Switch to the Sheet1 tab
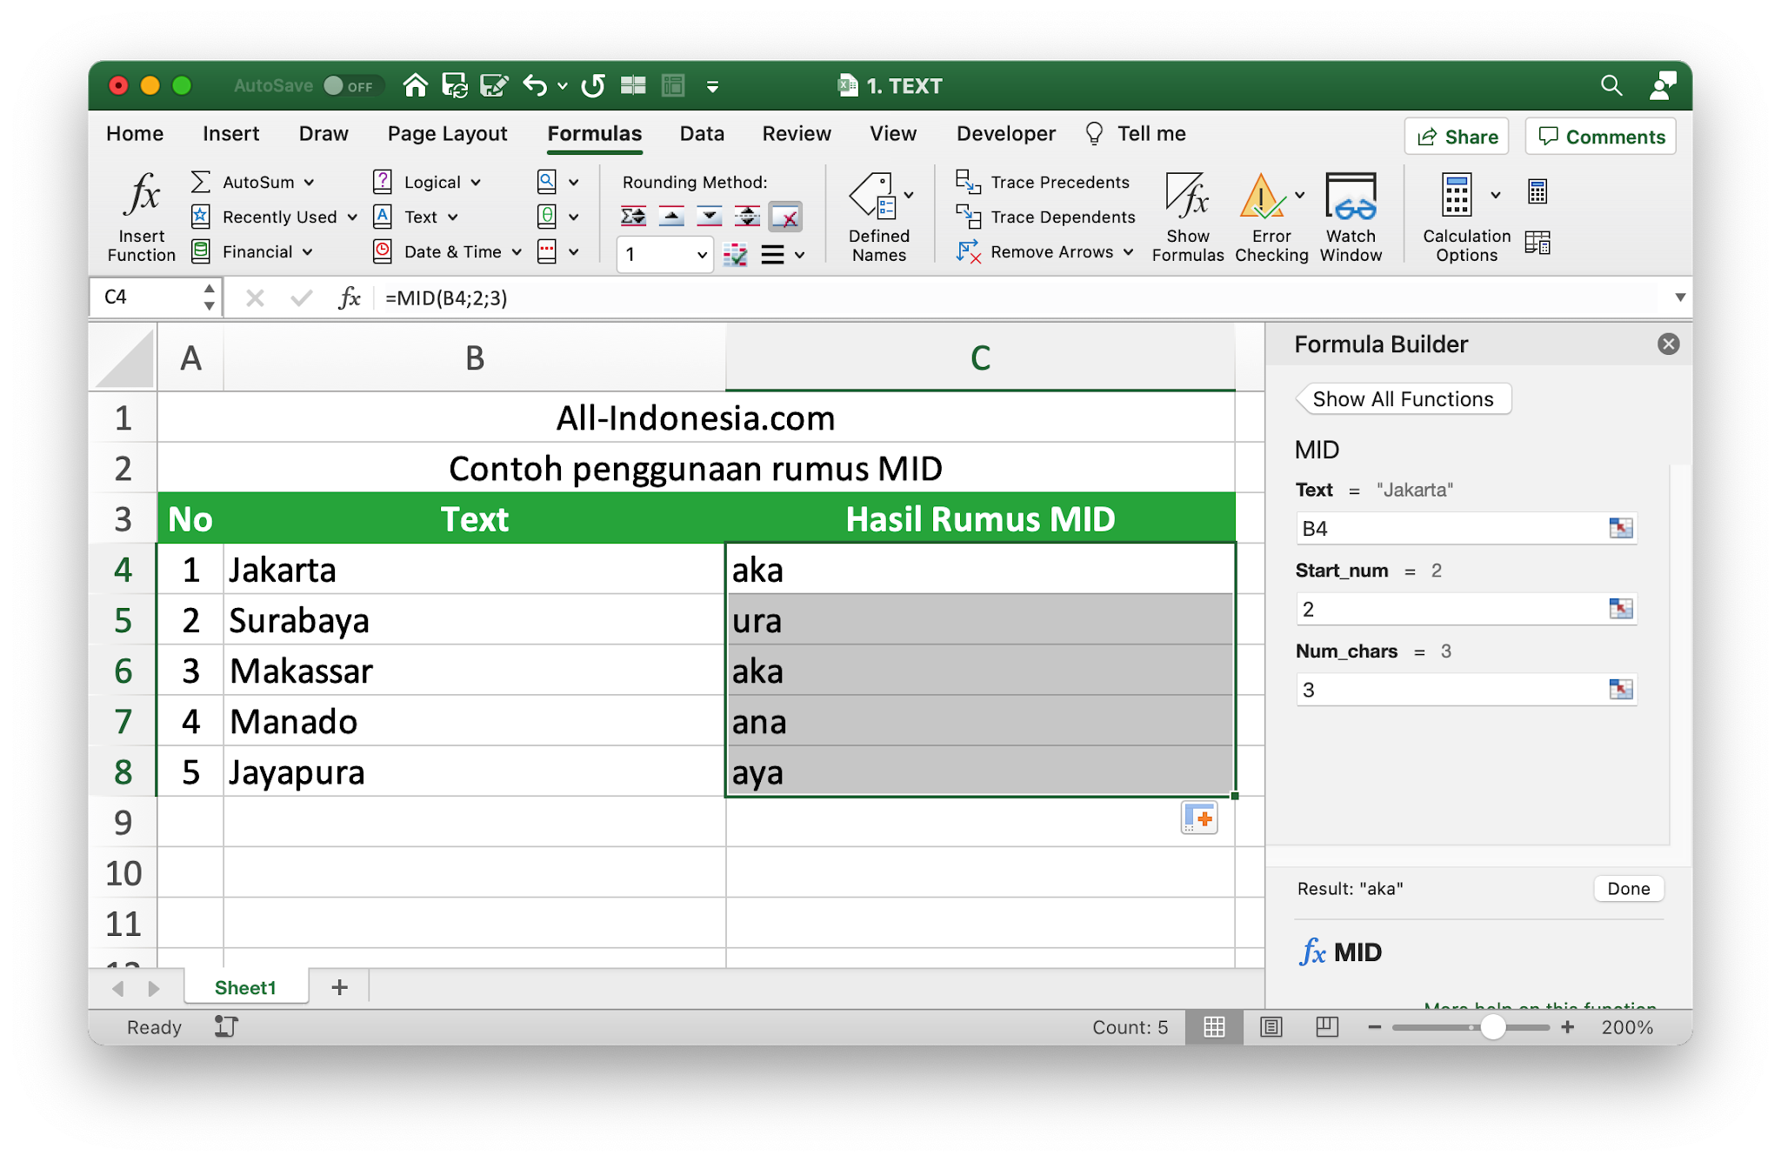1781x1162 pixels. click(245, 988)
